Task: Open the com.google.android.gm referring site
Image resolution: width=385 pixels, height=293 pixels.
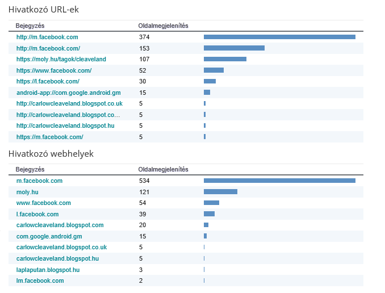Action: coord(49,236)
